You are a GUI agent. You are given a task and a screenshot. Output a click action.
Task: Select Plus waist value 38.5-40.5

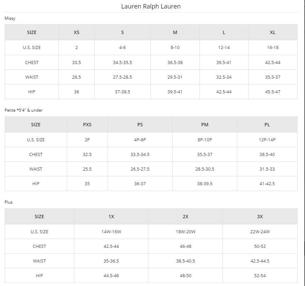(186, 261)
